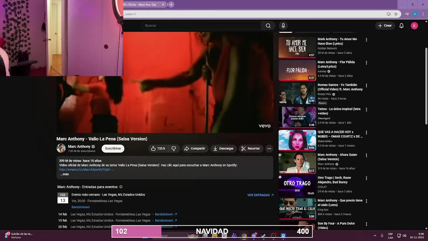Open clock showing 0:38 20-11-2025
The height and width of the screenshot is (241, 428).
coord(417,236)
